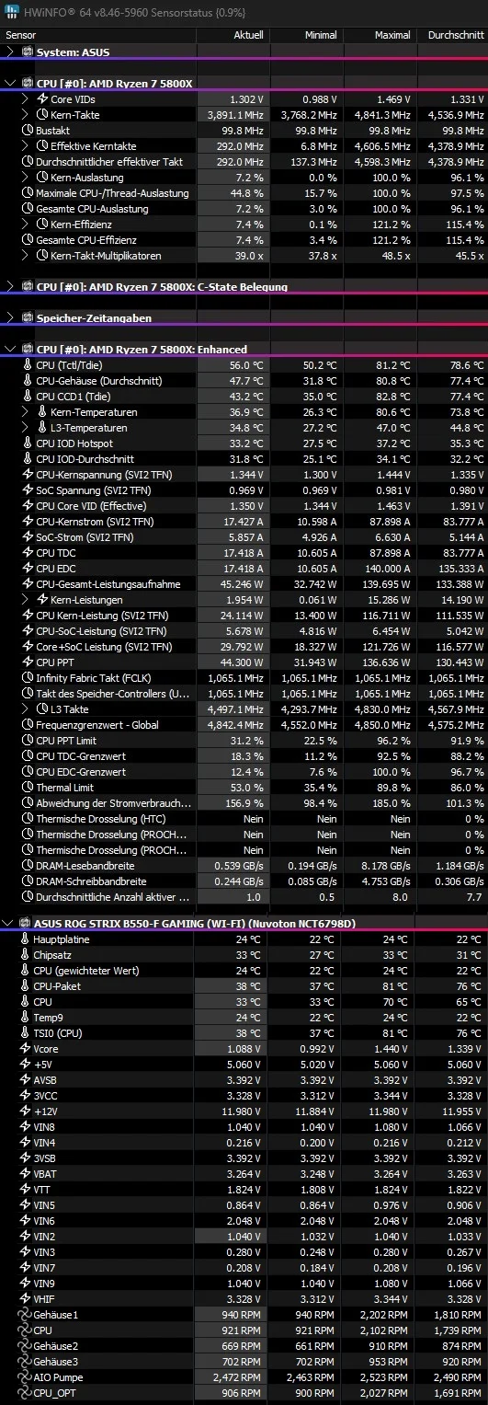Expand the Kern-Temperaturen row

(x=25, y=412)
